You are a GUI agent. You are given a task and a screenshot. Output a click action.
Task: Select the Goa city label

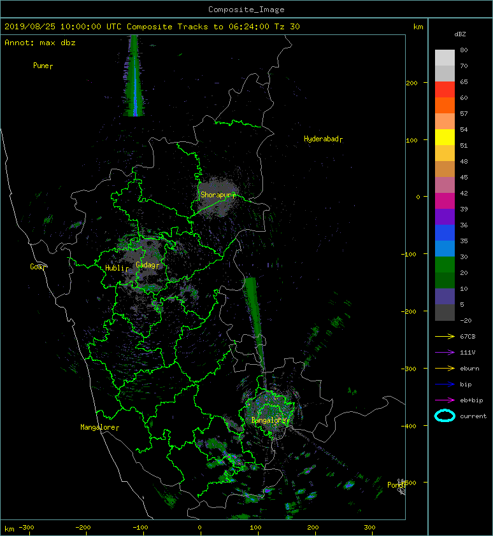click(38, 267)
